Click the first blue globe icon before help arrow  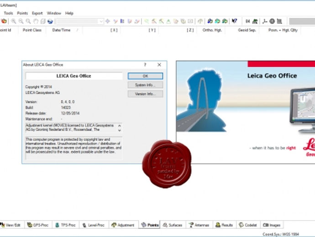[x=210, y=21]
